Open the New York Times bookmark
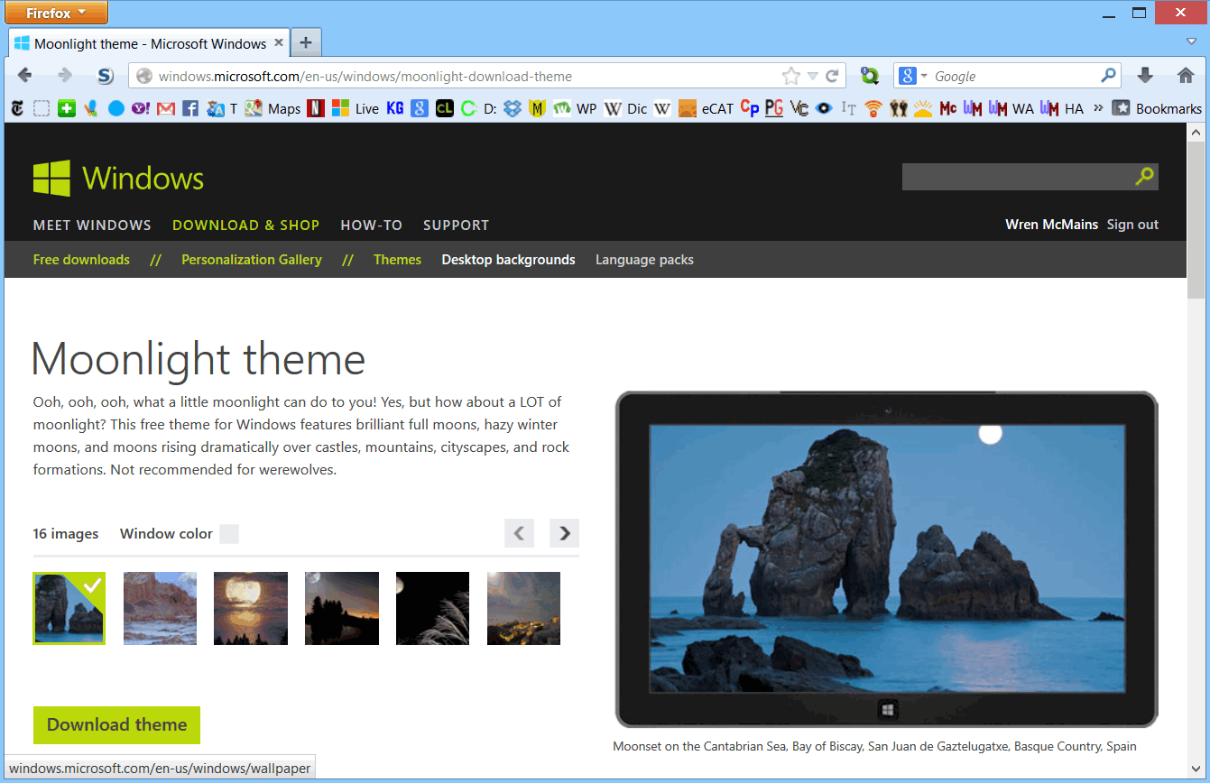Image resolution: width=1210 pixels, height=783 pixels. click(17, 108)
